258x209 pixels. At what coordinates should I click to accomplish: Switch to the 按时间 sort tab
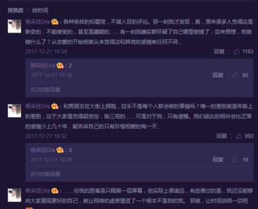(40, 10)
